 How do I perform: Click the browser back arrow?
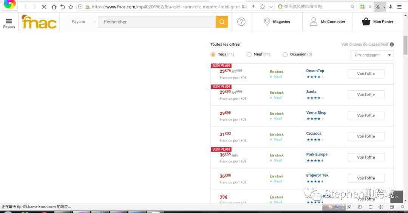point(26,7)
